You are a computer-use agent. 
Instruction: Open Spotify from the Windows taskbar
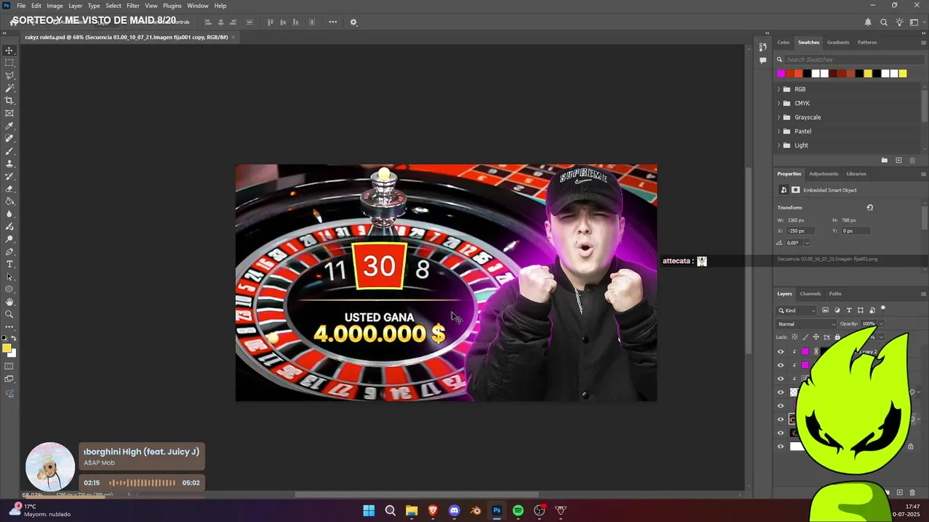[518, 510]
